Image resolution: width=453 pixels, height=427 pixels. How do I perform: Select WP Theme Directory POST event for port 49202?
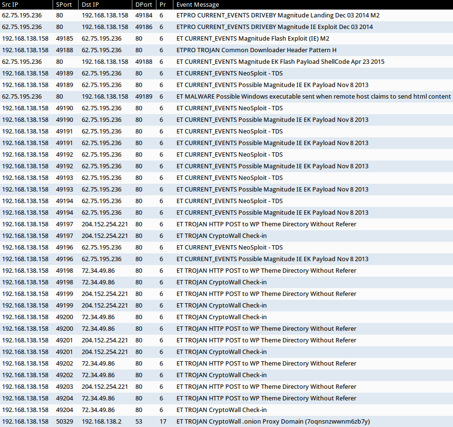click(226, 364)
